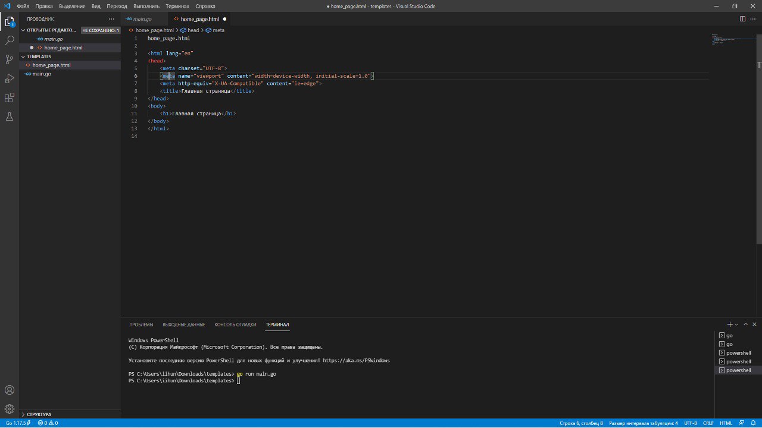
Task: Open the Testing flask view
Action: [x=10, y=117]
